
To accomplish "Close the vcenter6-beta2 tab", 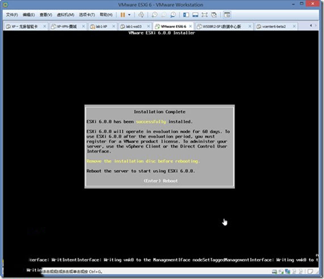I will point(294,26).
